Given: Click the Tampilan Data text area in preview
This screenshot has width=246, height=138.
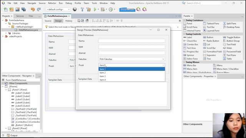Looking at the screenshot, I should pos(123,94).
